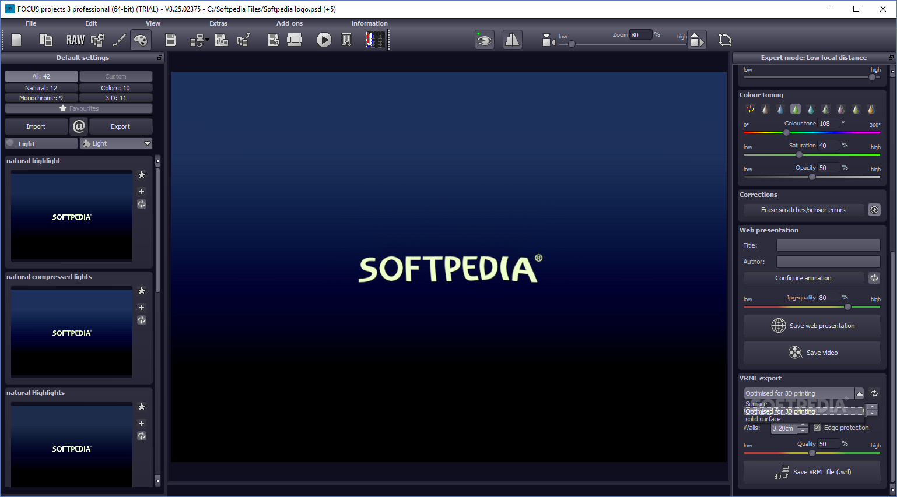Click the plus icon on natural highlight preset
This screenshot has height=497, width=897.
(142, 191)
